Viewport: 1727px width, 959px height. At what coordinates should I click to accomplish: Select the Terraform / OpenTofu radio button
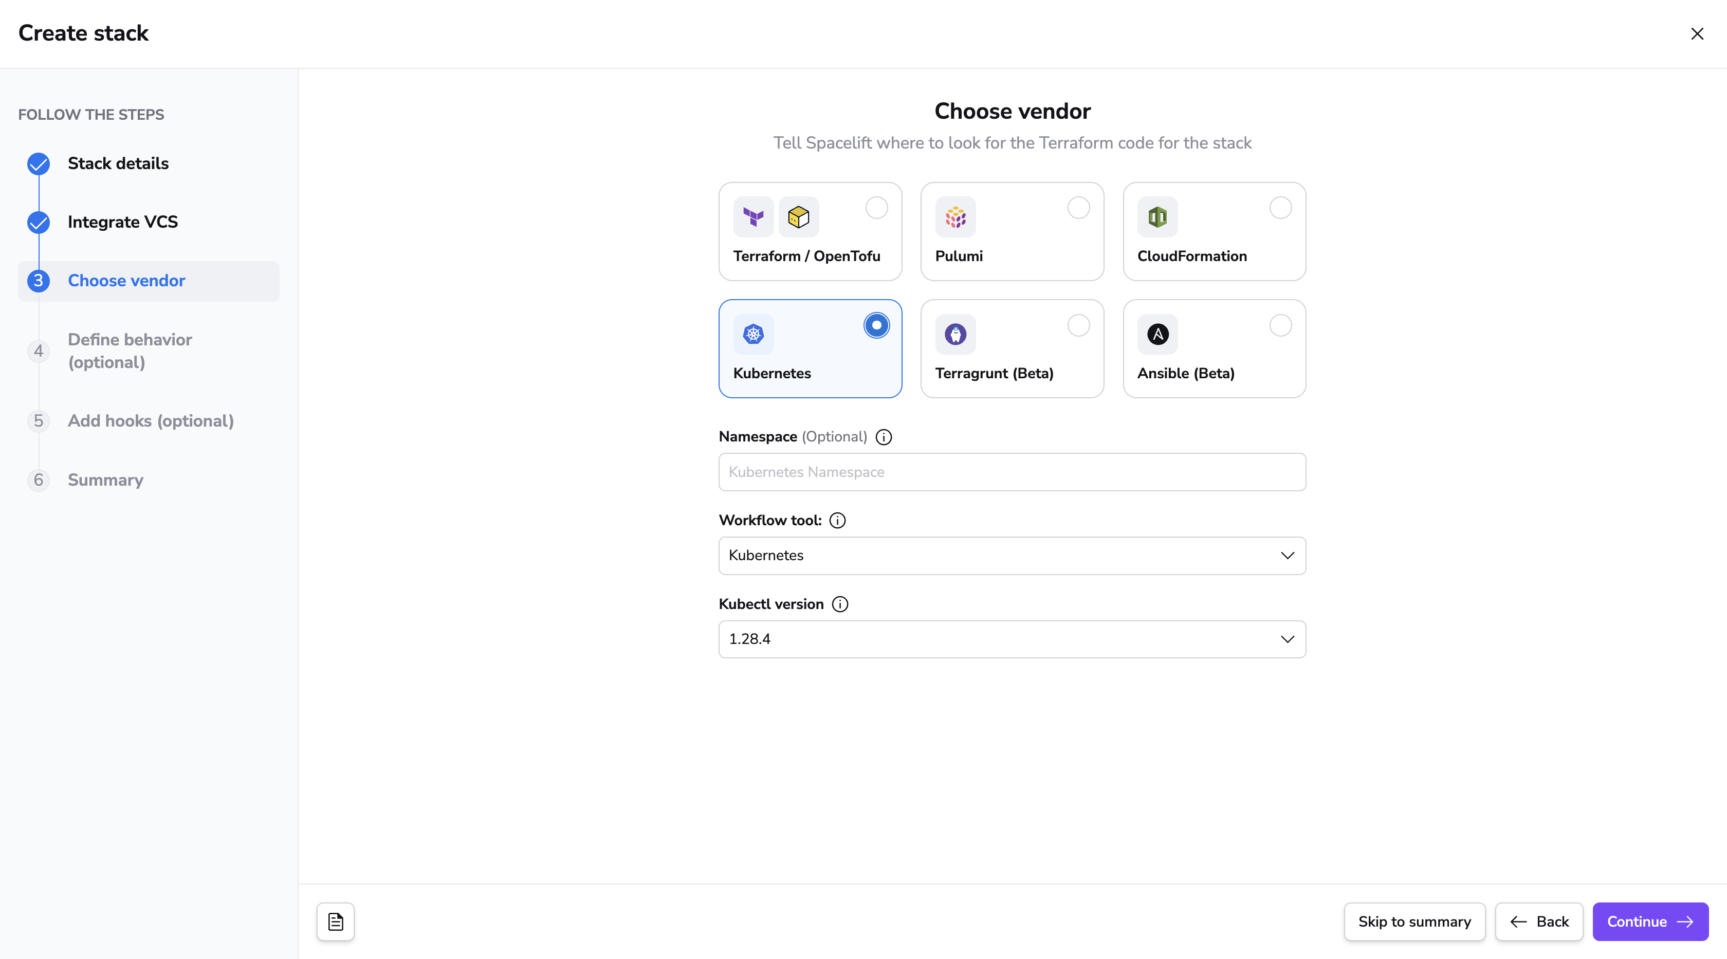coord(876,208)
